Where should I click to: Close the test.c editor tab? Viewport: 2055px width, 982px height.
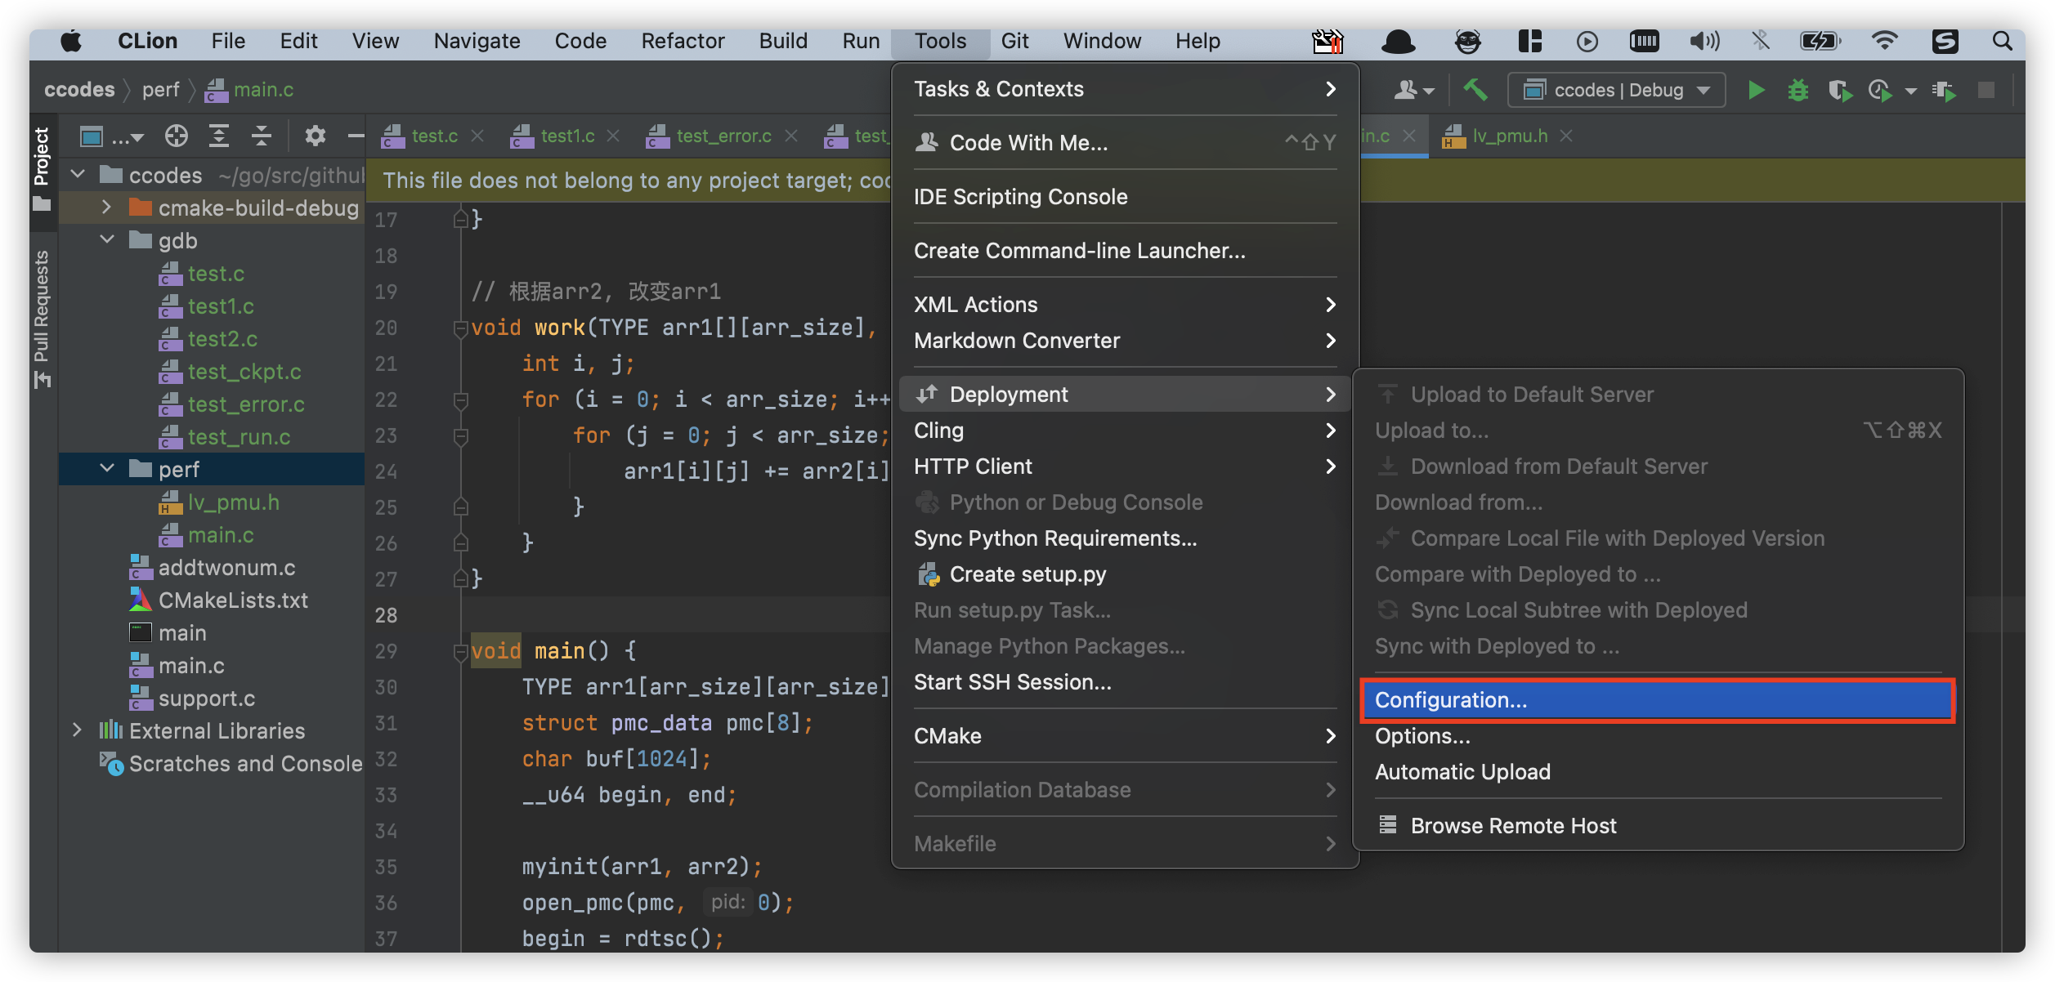[x=478, y=136]
